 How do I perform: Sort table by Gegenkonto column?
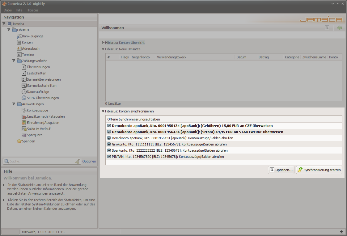142,57
